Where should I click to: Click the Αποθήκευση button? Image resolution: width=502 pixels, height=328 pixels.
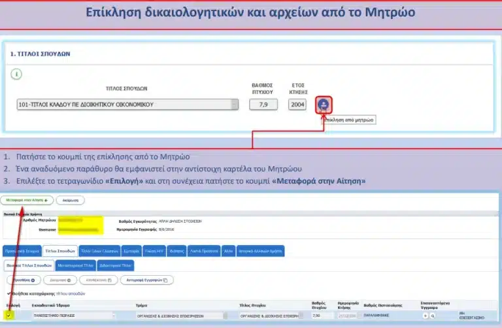click(x=99, y=280)
